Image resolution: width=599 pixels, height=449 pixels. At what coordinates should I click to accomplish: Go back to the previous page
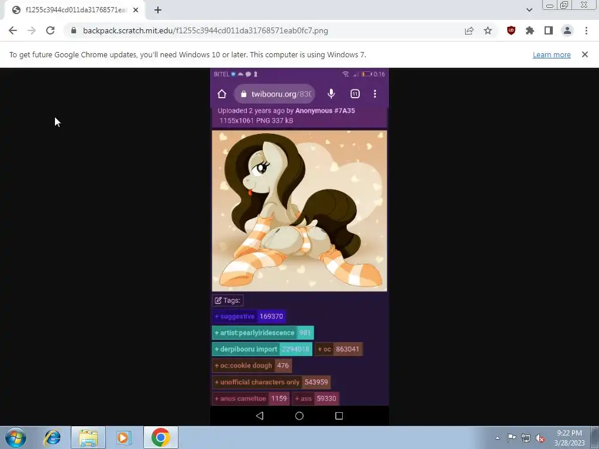click(13, 30)
